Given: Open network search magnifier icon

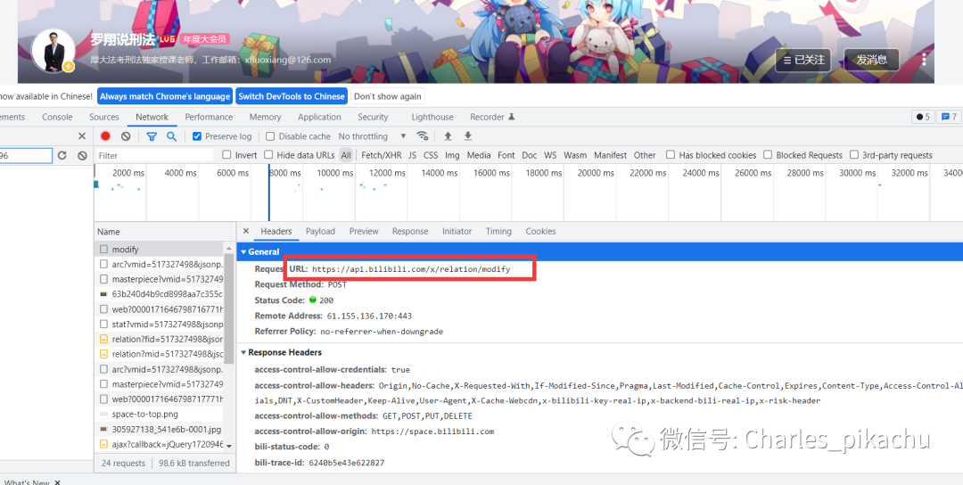Looking at the screenshot, I should point(172,136).
